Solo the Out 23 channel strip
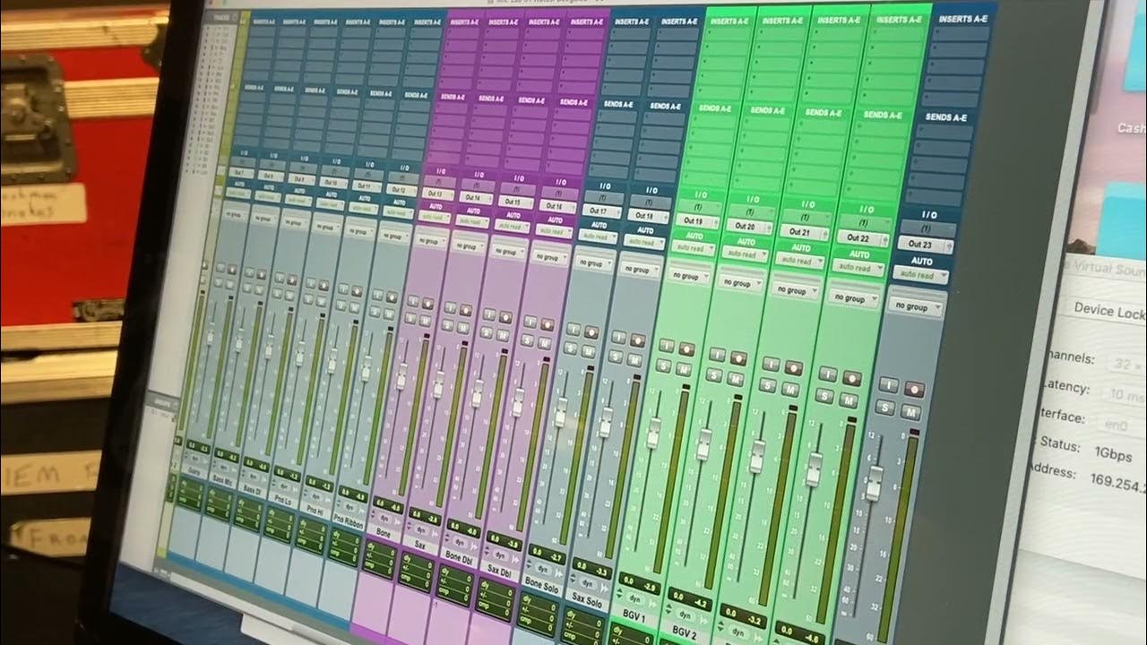 tap(884, 408)
